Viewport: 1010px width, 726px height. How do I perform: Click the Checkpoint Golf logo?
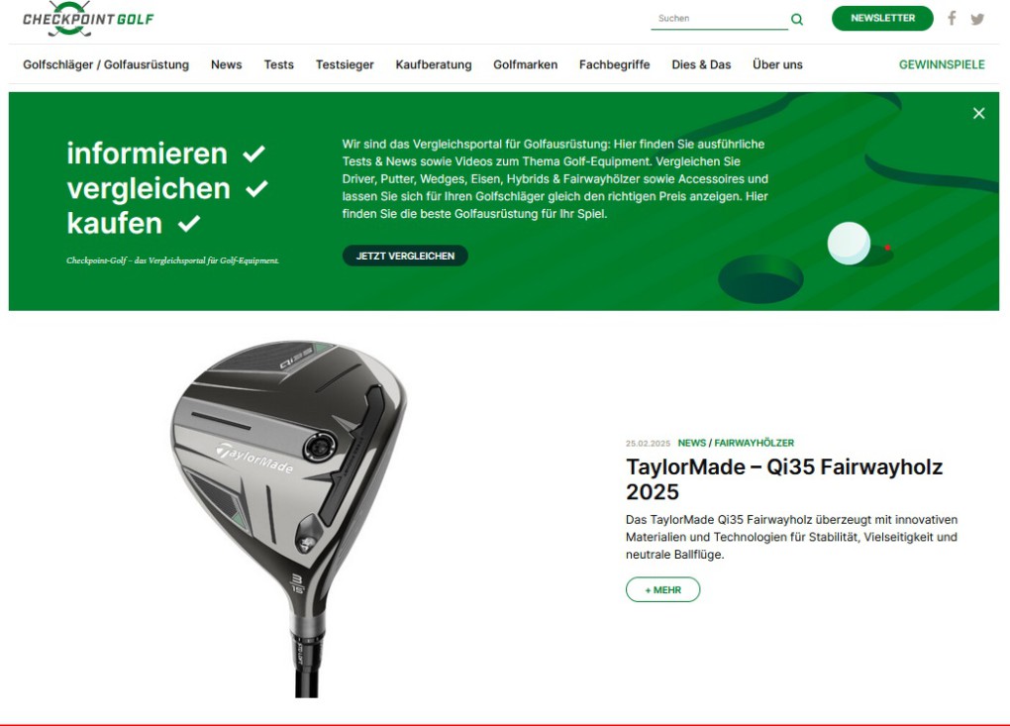click(88, 19)
